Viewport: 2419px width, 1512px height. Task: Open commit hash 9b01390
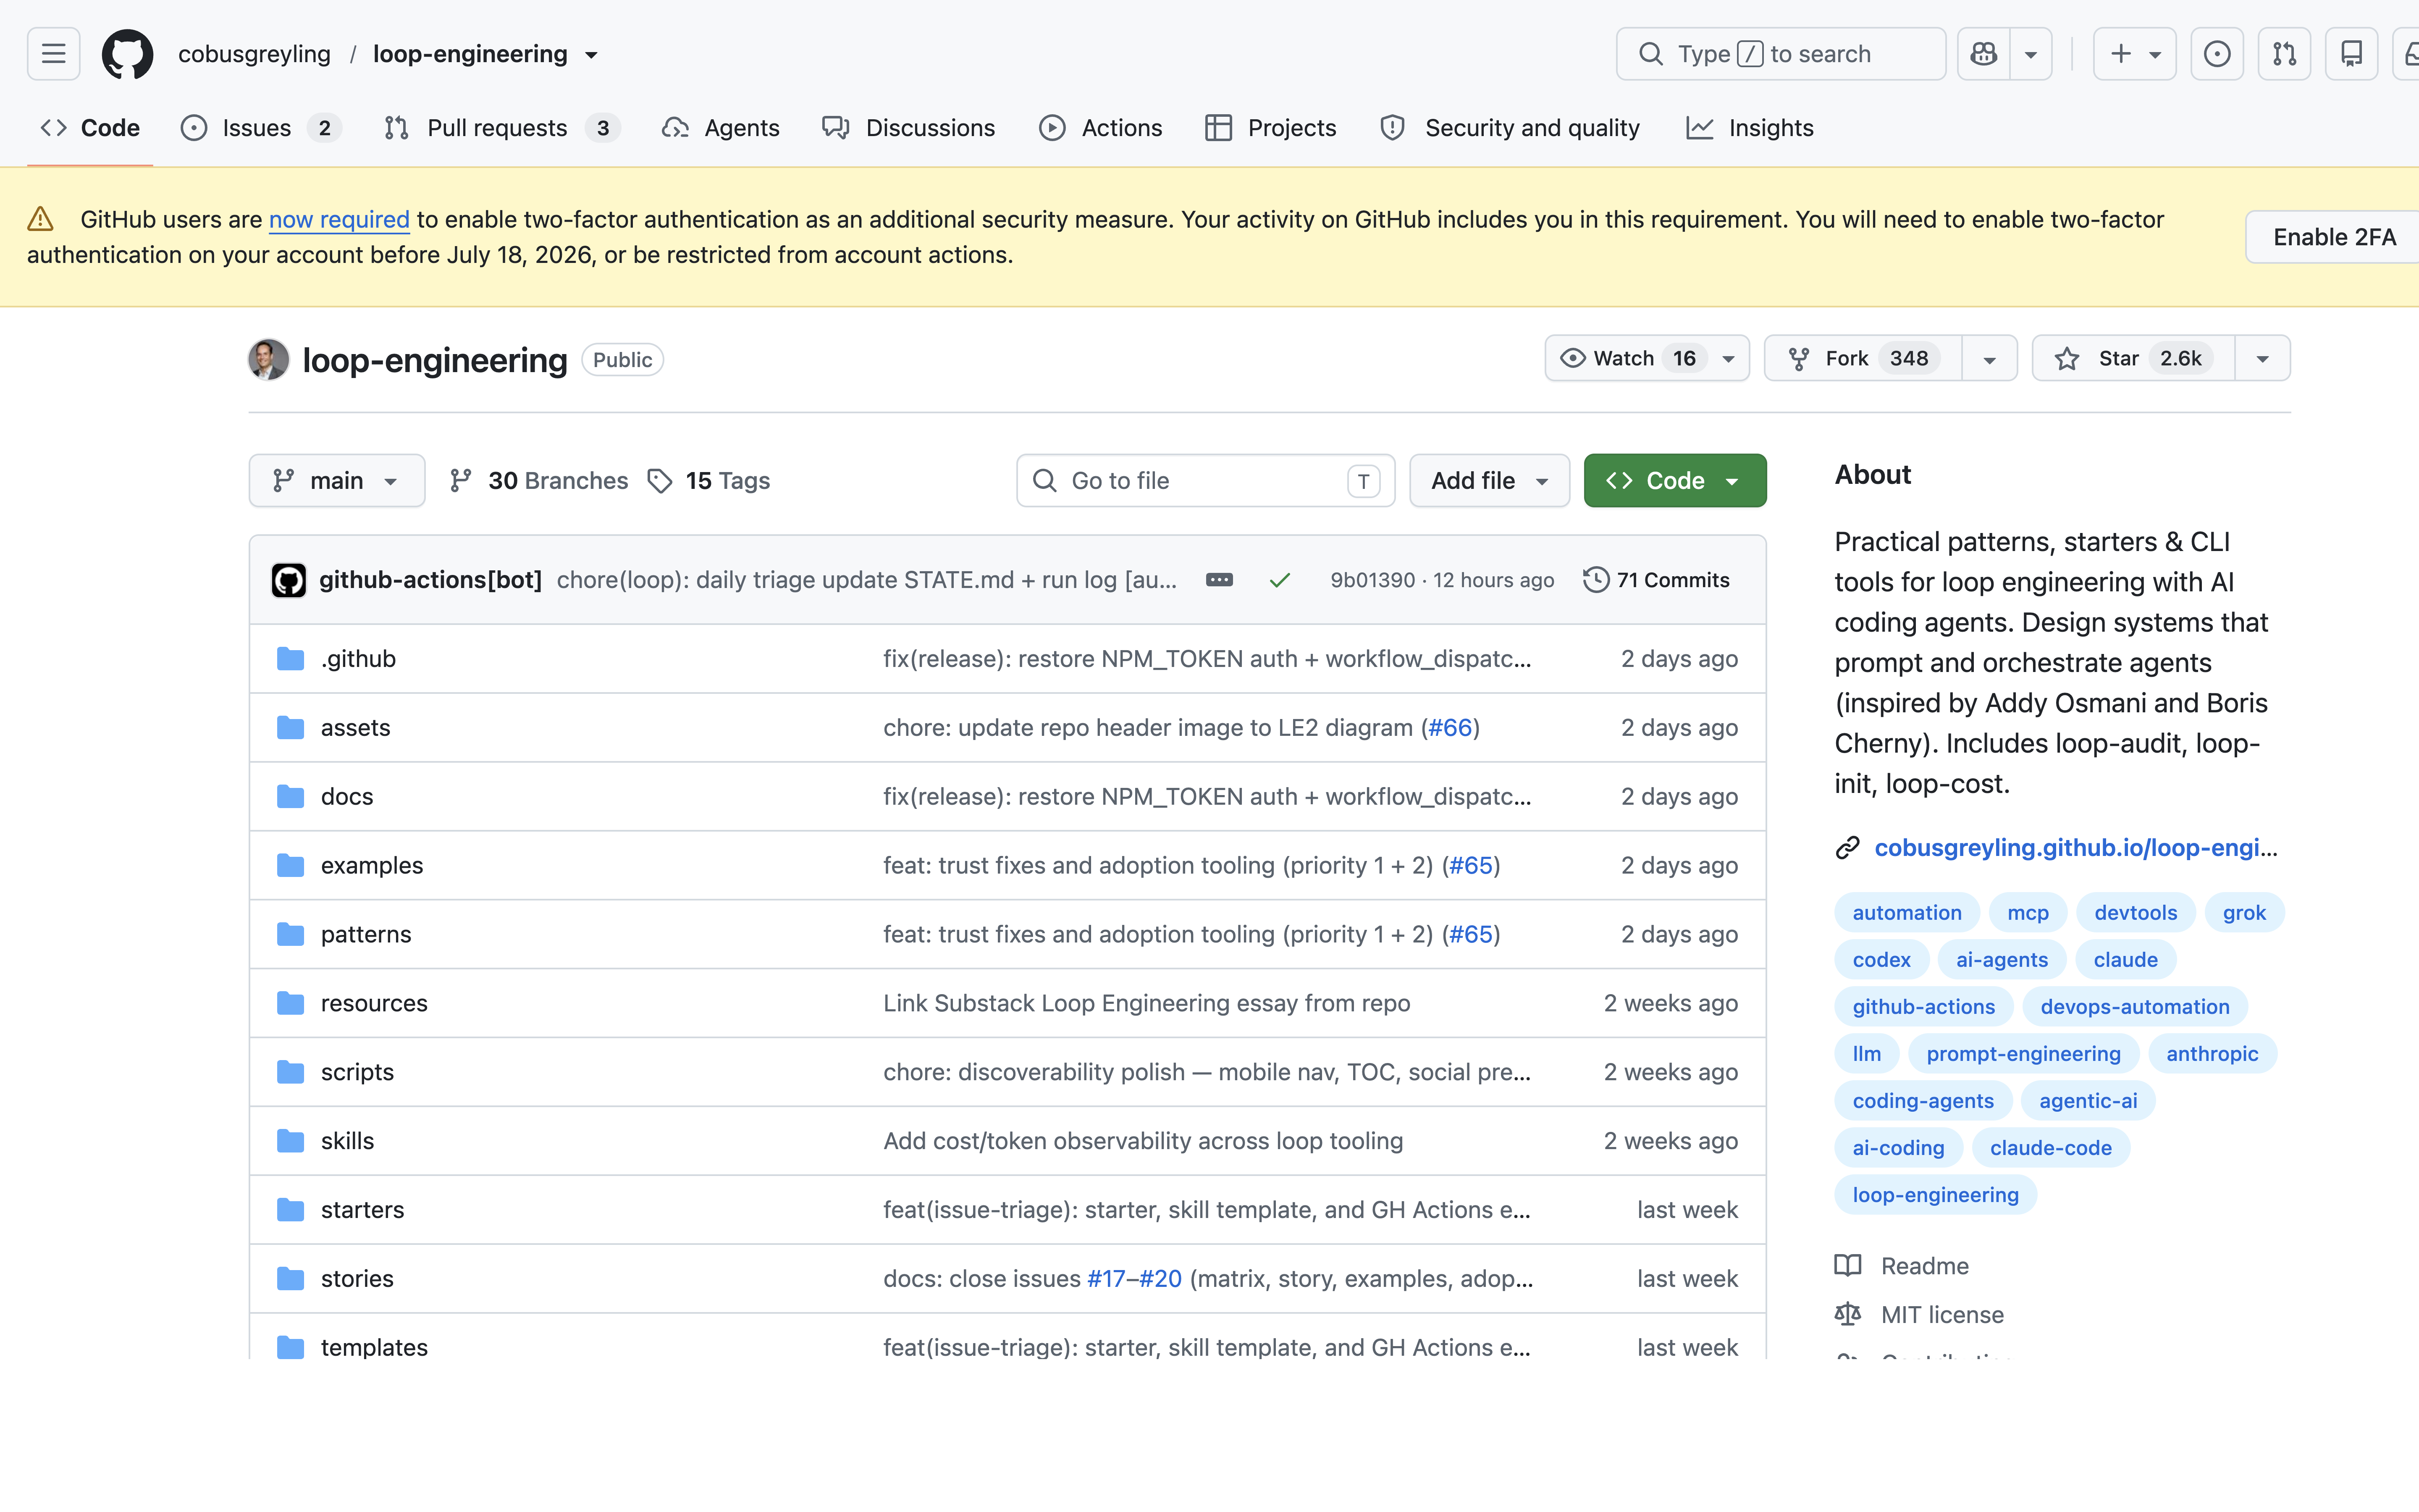[1372, 580]
